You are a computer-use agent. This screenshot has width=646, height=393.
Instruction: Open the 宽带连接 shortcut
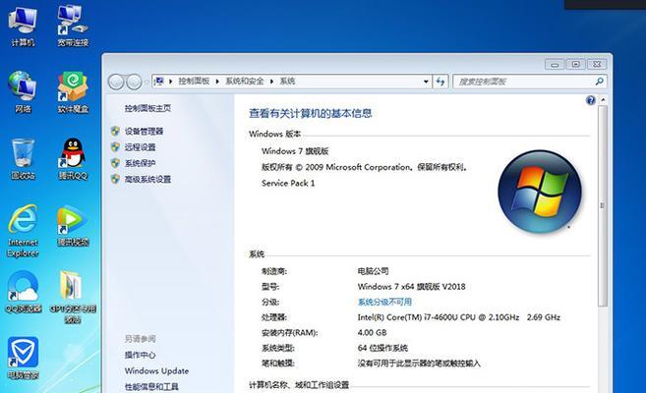(73, 26)
